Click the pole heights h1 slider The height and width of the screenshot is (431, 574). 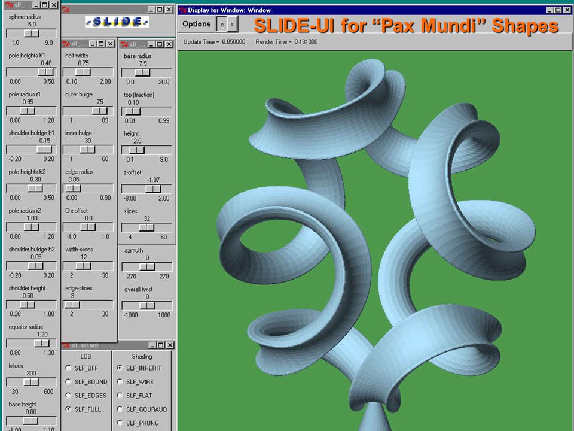point(32,72)
